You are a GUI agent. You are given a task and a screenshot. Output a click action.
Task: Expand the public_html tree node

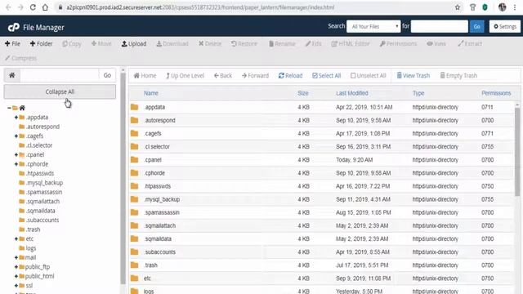(16, 276)
